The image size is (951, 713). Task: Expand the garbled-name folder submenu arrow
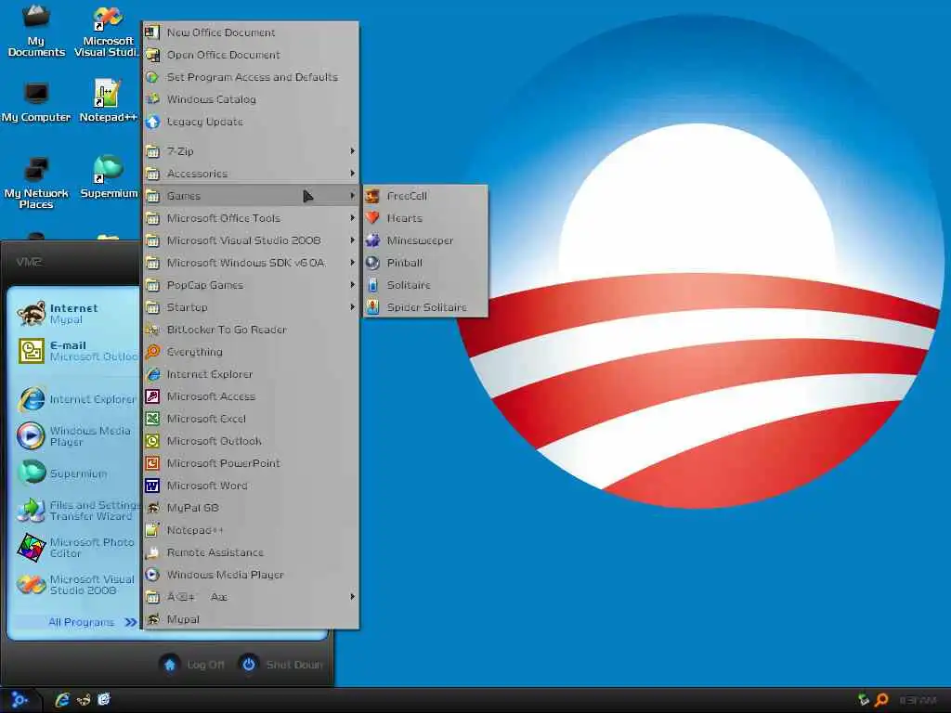(352, 597)
